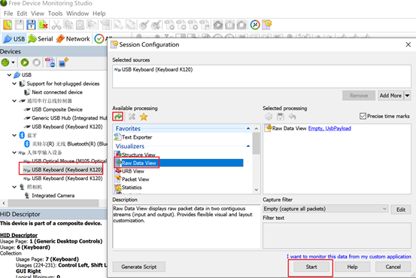Click the Filter text input field
The height and width of the screenshot is (278, 416).
[337, 236]
